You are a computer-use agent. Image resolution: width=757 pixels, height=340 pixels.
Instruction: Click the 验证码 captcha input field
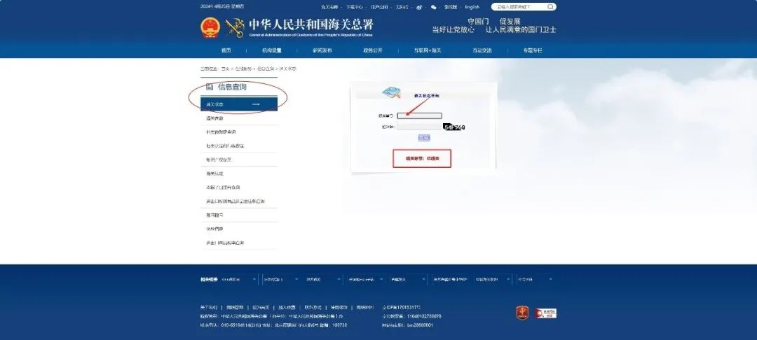[x=420, y=127]
